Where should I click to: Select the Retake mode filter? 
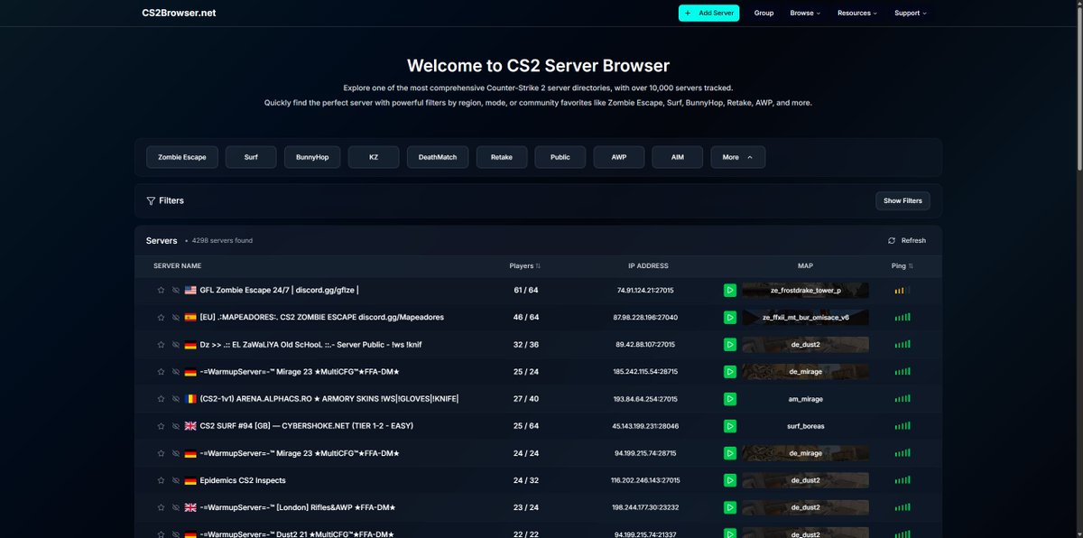pyautogui.click(x=502, y=157)
